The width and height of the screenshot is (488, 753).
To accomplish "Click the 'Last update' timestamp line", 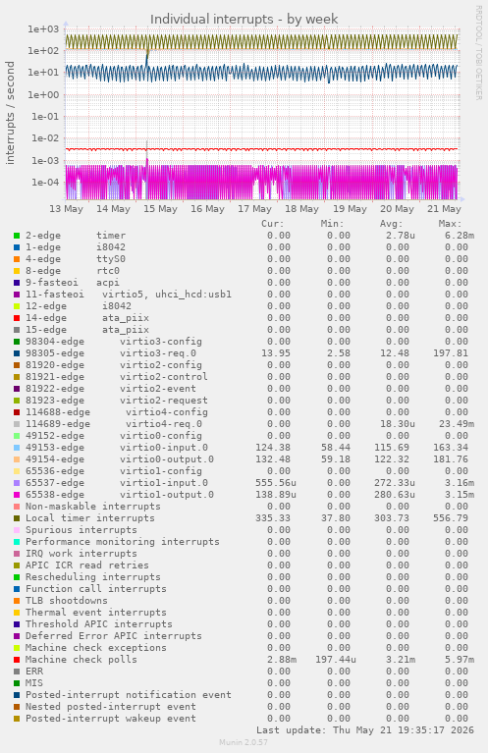I will coord(365,730).
